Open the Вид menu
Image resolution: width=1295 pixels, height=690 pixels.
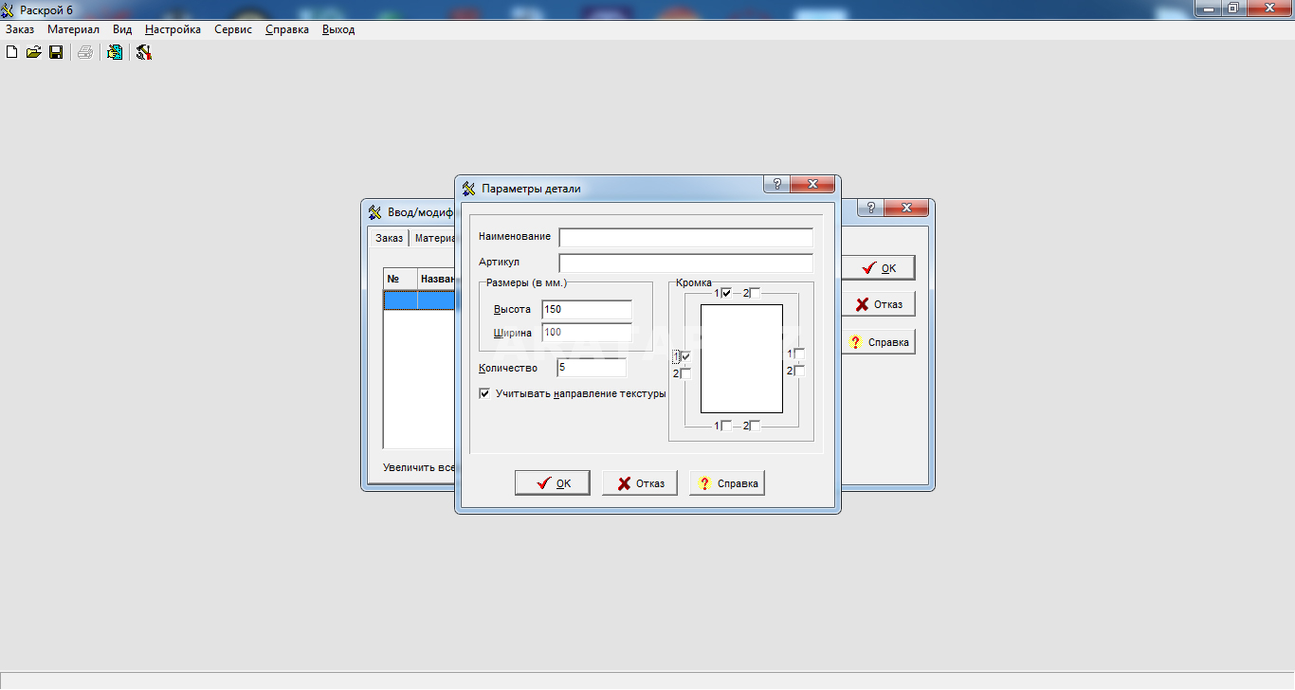pyautogui.click(x=122, y=29)
